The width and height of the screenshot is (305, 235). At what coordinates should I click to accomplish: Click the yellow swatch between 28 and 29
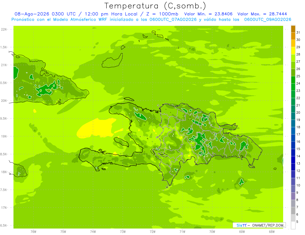pyautogui.click(x=293, y=51)
